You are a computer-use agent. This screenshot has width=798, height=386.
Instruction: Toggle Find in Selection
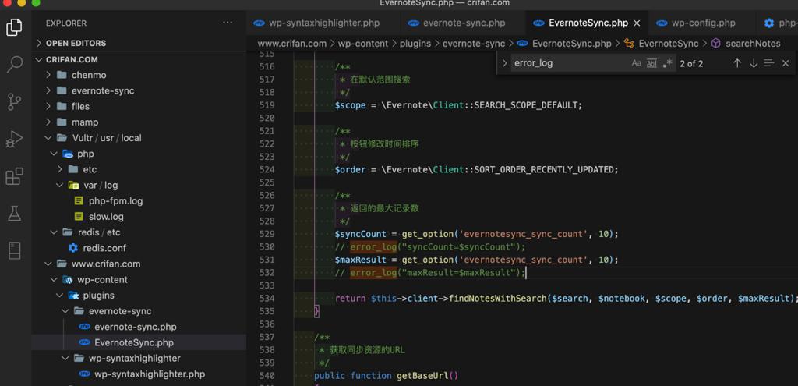click(769, 63)
